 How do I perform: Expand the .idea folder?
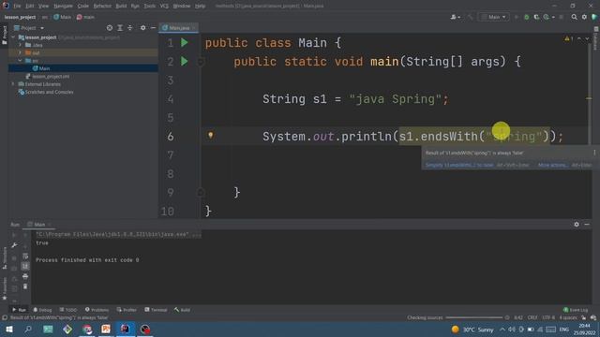(21, 45)
